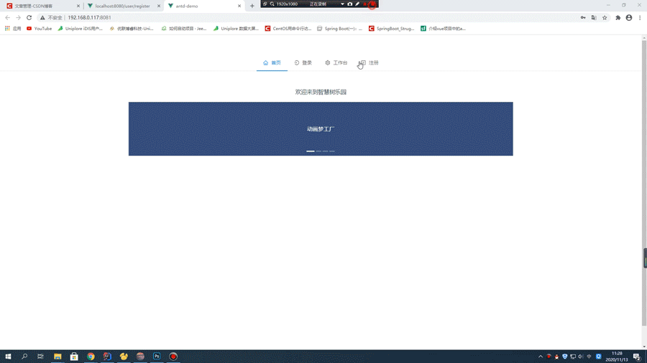Open the screen recorder taskbar icon
The image size is (647, 363).
point(173,357)
